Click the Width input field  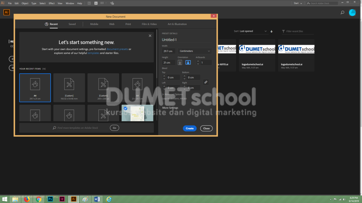coord(169,51)
